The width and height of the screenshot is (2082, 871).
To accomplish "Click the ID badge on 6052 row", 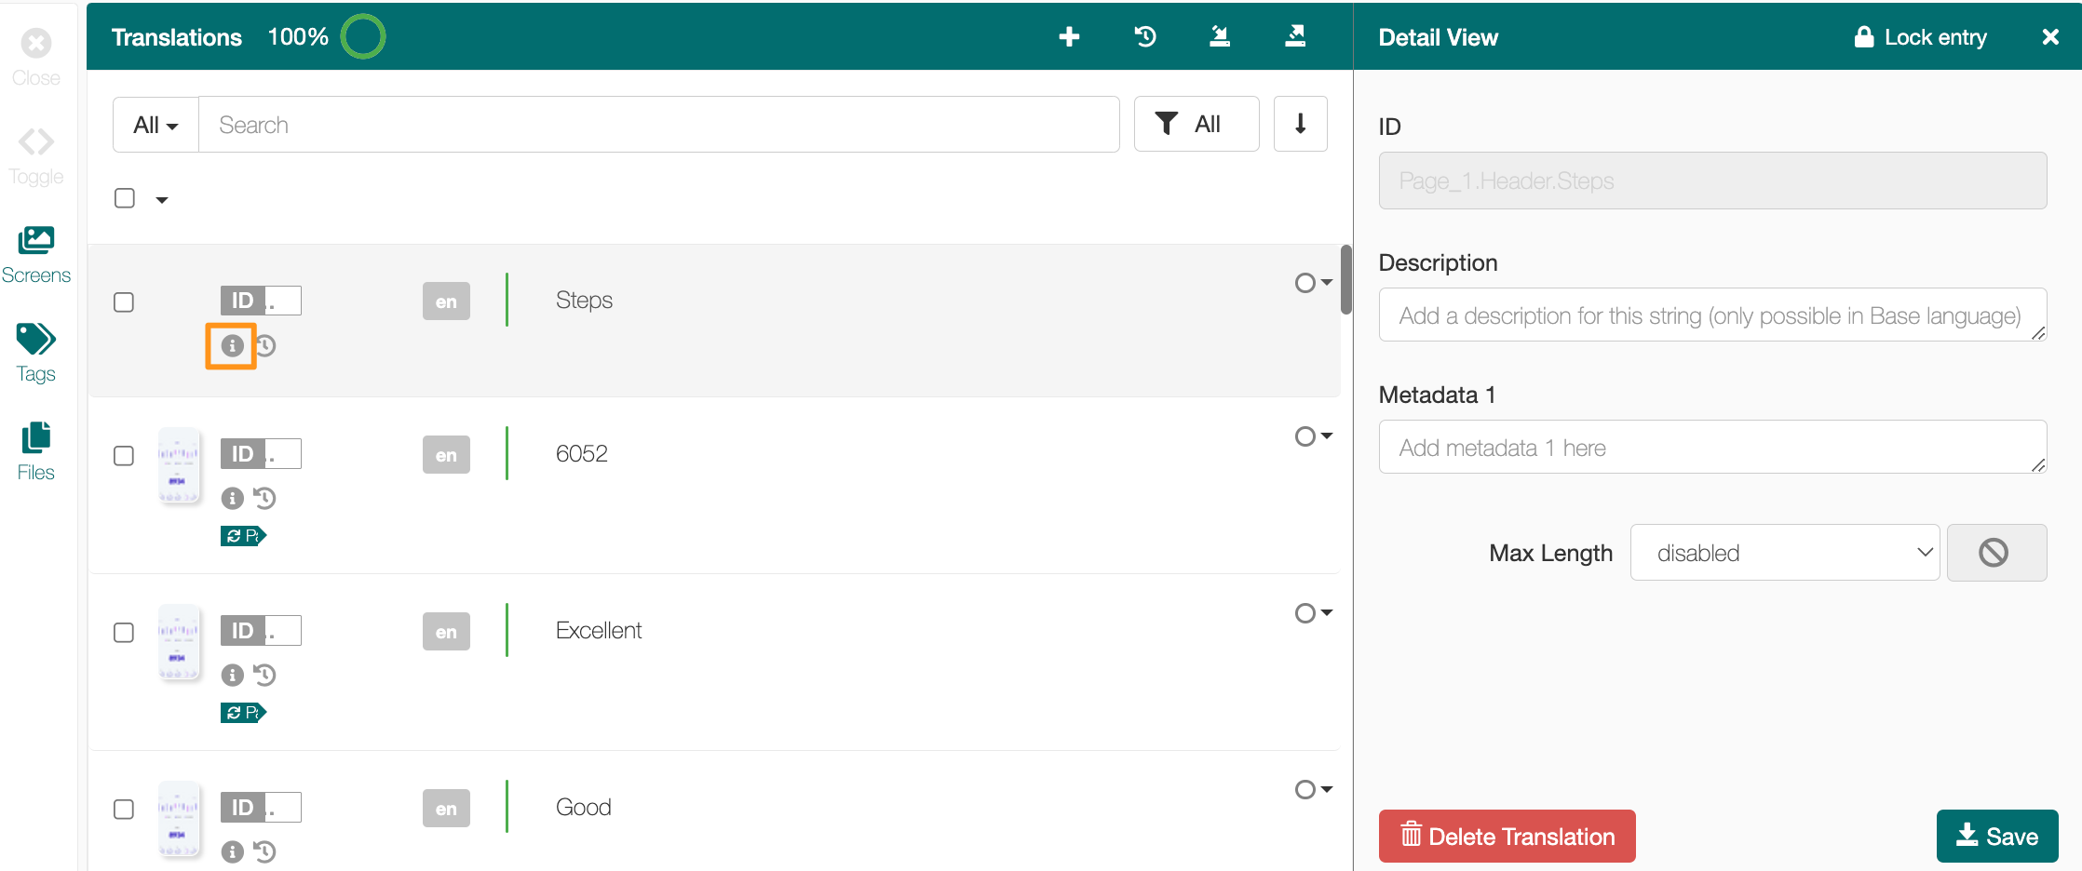I will click(261, 454).
